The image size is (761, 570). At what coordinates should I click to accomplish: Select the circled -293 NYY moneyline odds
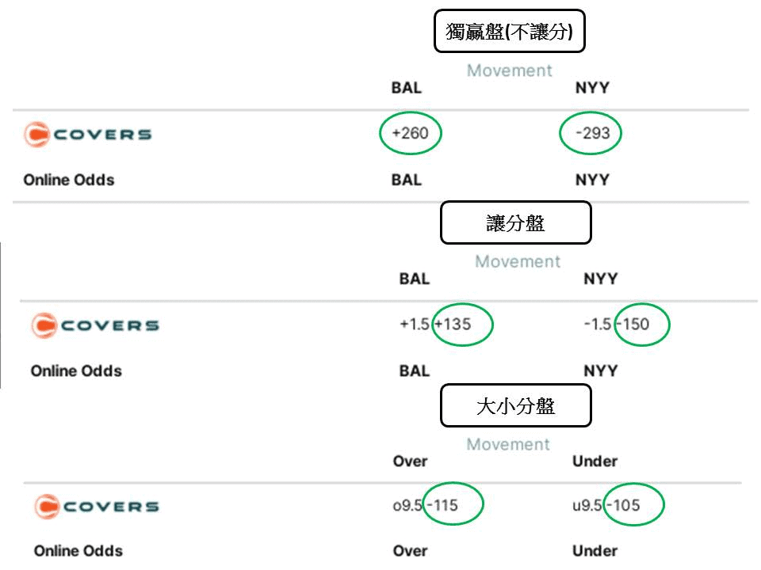coord(591,134)
